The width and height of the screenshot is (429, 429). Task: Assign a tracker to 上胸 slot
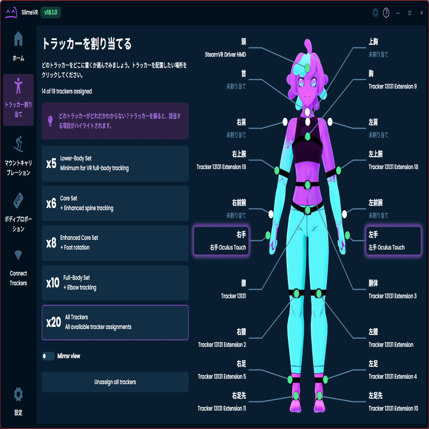[x=393, y=48]
